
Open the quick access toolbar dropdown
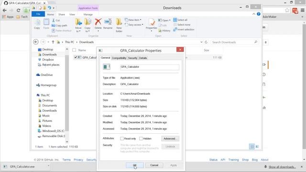point(54,8)
